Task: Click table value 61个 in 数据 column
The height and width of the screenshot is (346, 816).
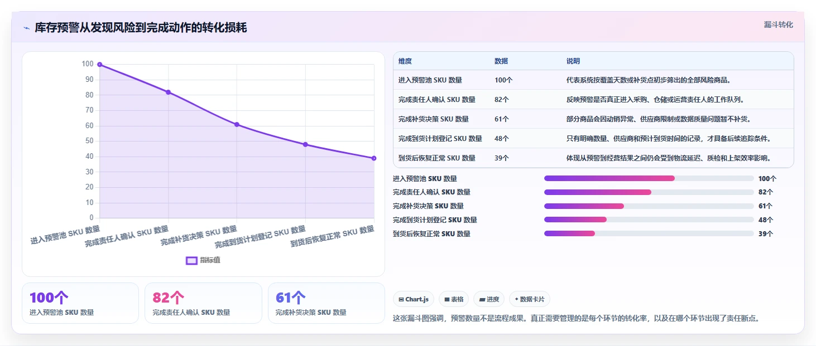Action: (502, 119)
